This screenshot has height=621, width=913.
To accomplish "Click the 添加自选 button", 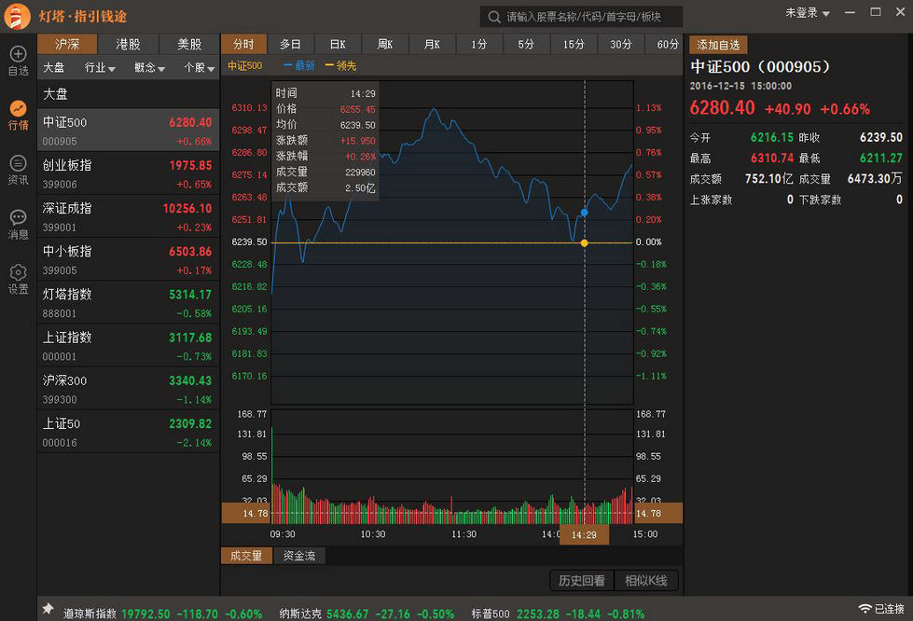I will point(718,45).
